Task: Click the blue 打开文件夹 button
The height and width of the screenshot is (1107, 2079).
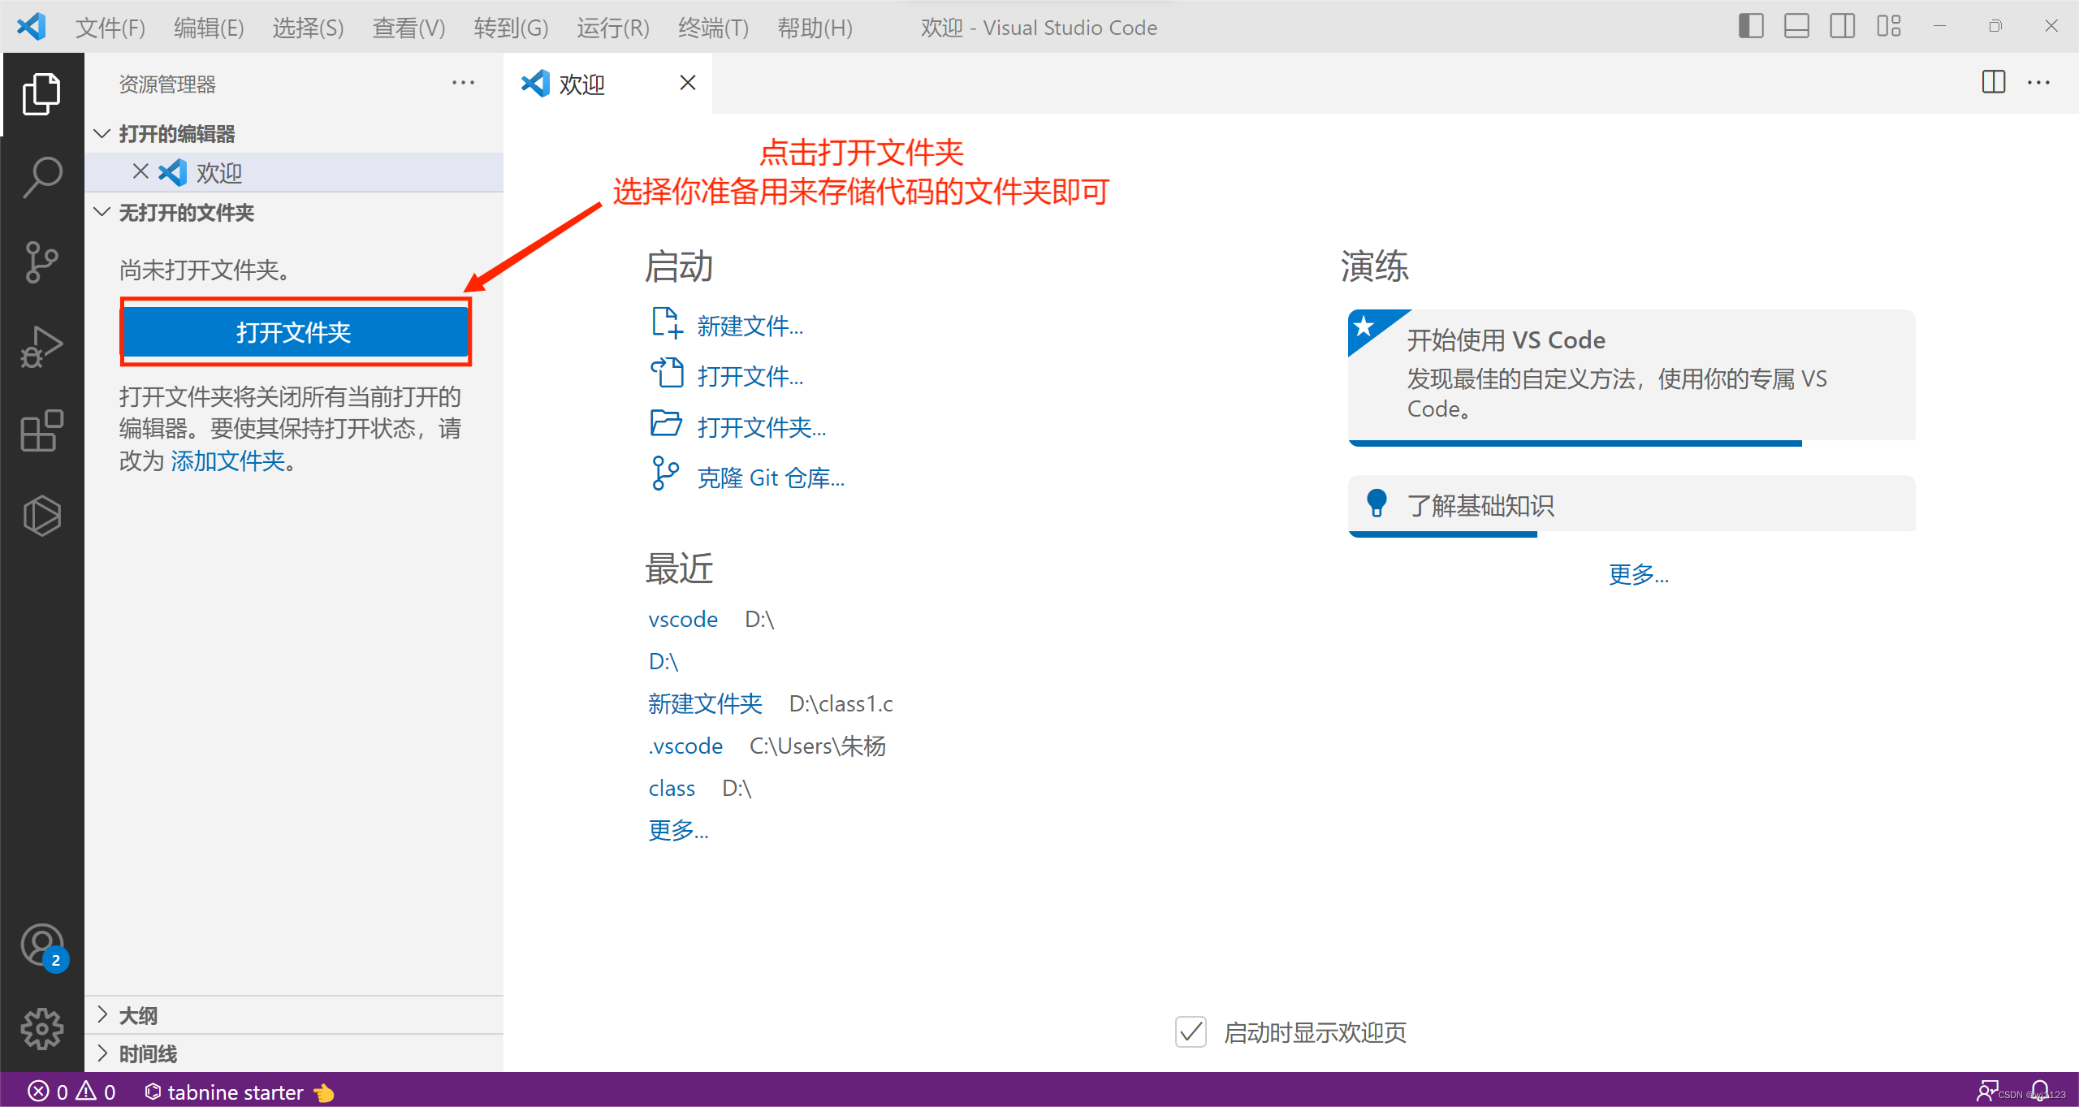Action: [x=294, y=331]
